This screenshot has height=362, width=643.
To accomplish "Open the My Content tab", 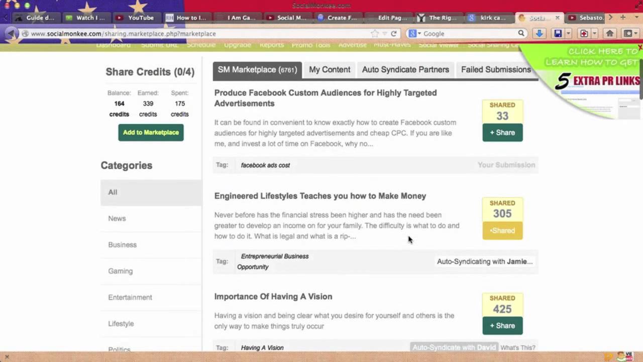I will tap(330, 70).
